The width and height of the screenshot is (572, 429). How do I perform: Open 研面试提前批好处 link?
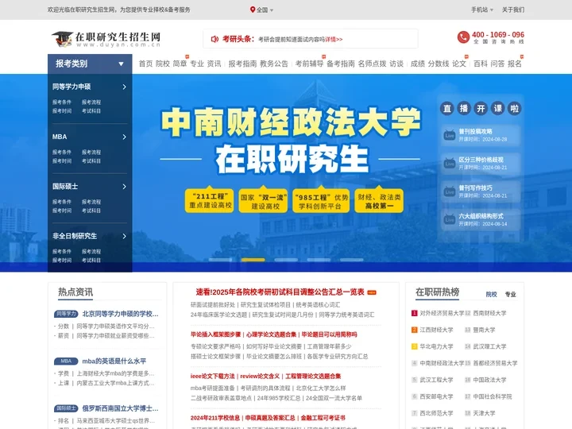(213, 304)
